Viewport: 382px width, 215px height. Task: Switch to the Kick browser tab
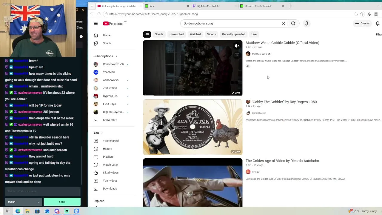[167, 6]
